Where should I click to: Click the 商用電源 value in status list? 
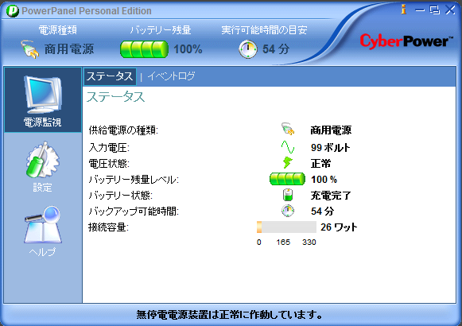click(331, 130)
